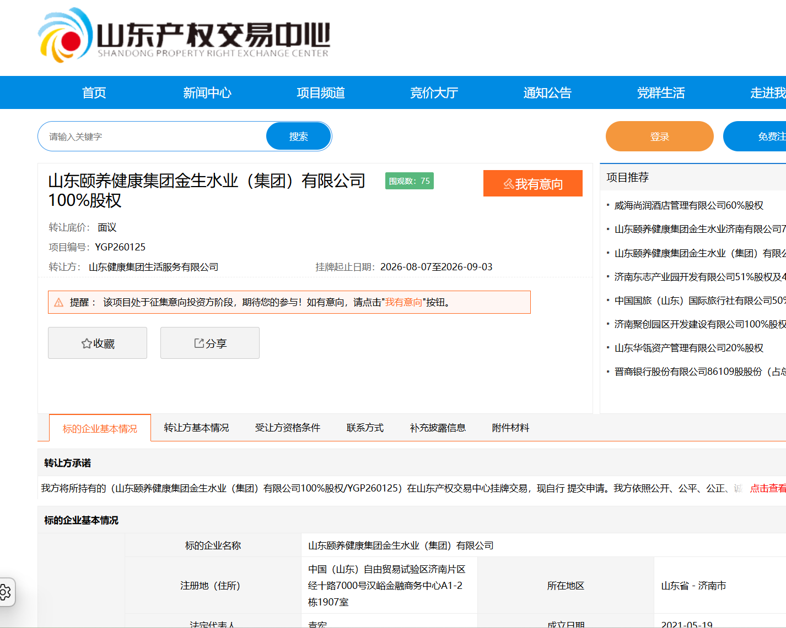Viewport: 786px width, 628px height.
Task: Click the transferor name 山东健康集团生活服务有限公司
Action: [x=153, y=267]
